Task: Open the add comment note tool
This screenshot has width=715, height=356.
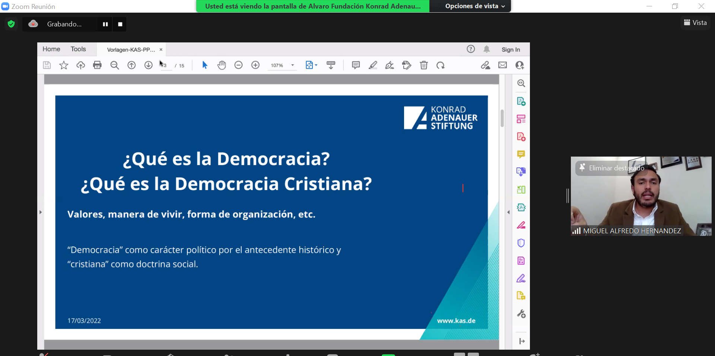Action: pyautogui.click(x=356, y=65)
